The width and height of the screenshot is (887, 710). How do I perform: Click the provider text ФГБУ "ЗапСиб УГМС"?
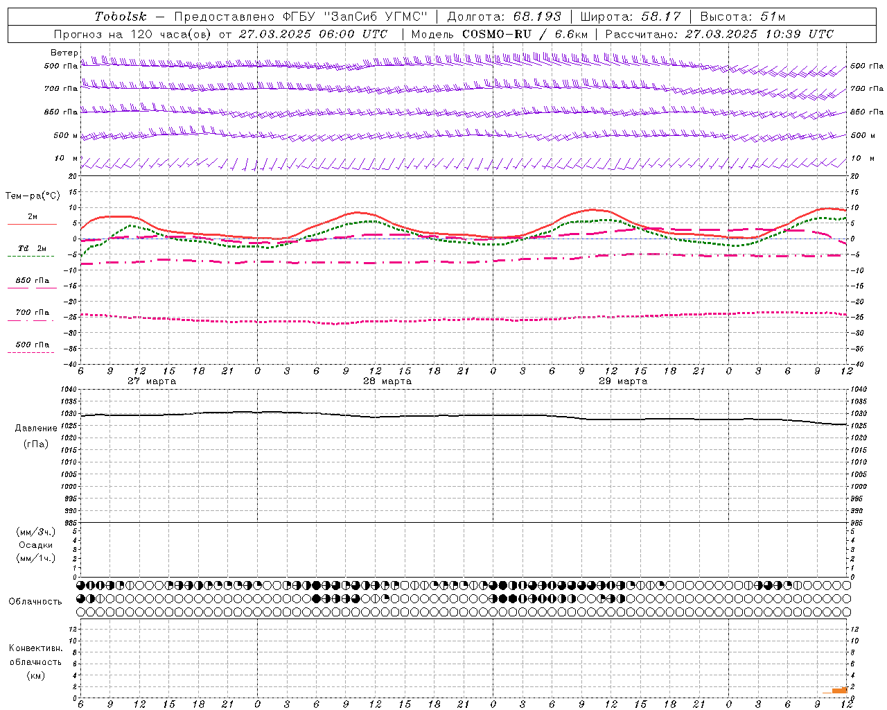pyautogui.click(x=355, y=17)
